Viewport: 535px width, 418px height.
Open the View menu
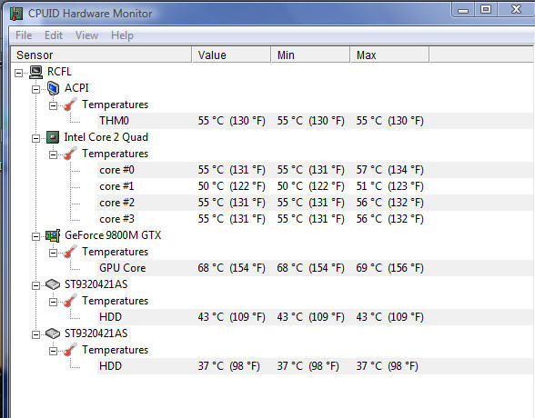(x=86, y=35)
